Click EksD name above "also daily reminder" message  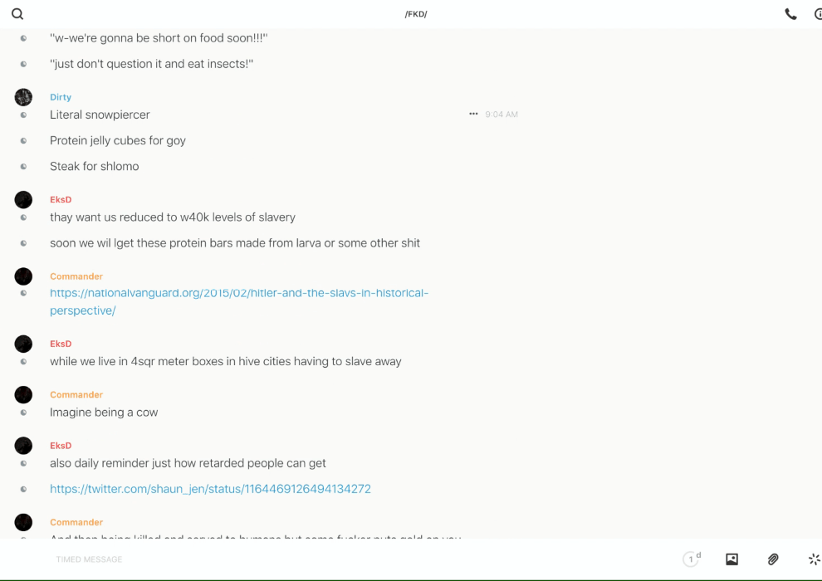[61, 446]
